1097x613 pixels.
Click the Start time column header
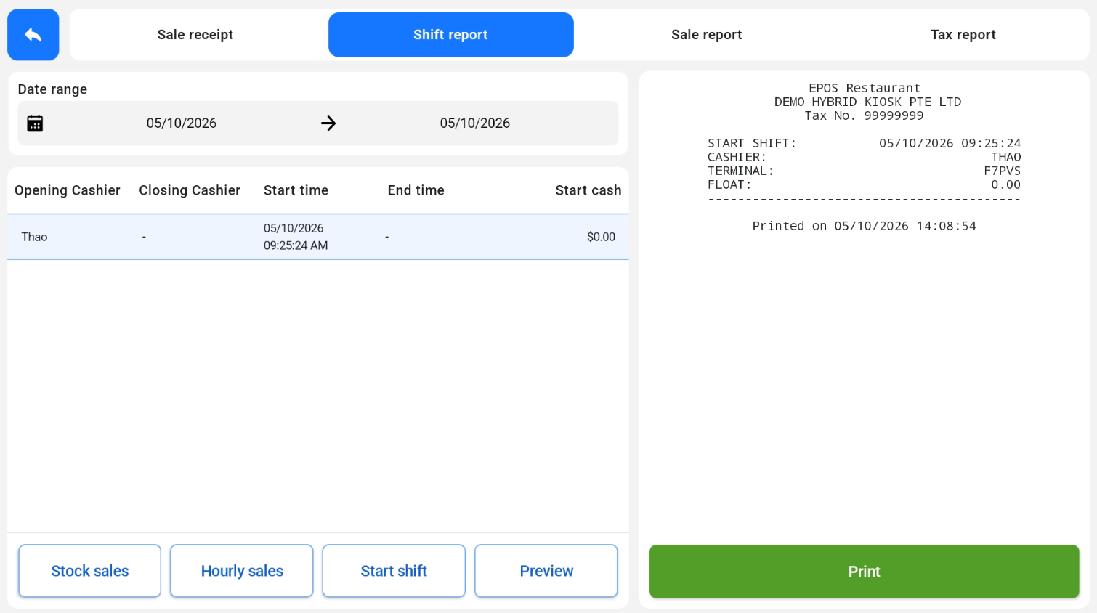tap(296, 190)
